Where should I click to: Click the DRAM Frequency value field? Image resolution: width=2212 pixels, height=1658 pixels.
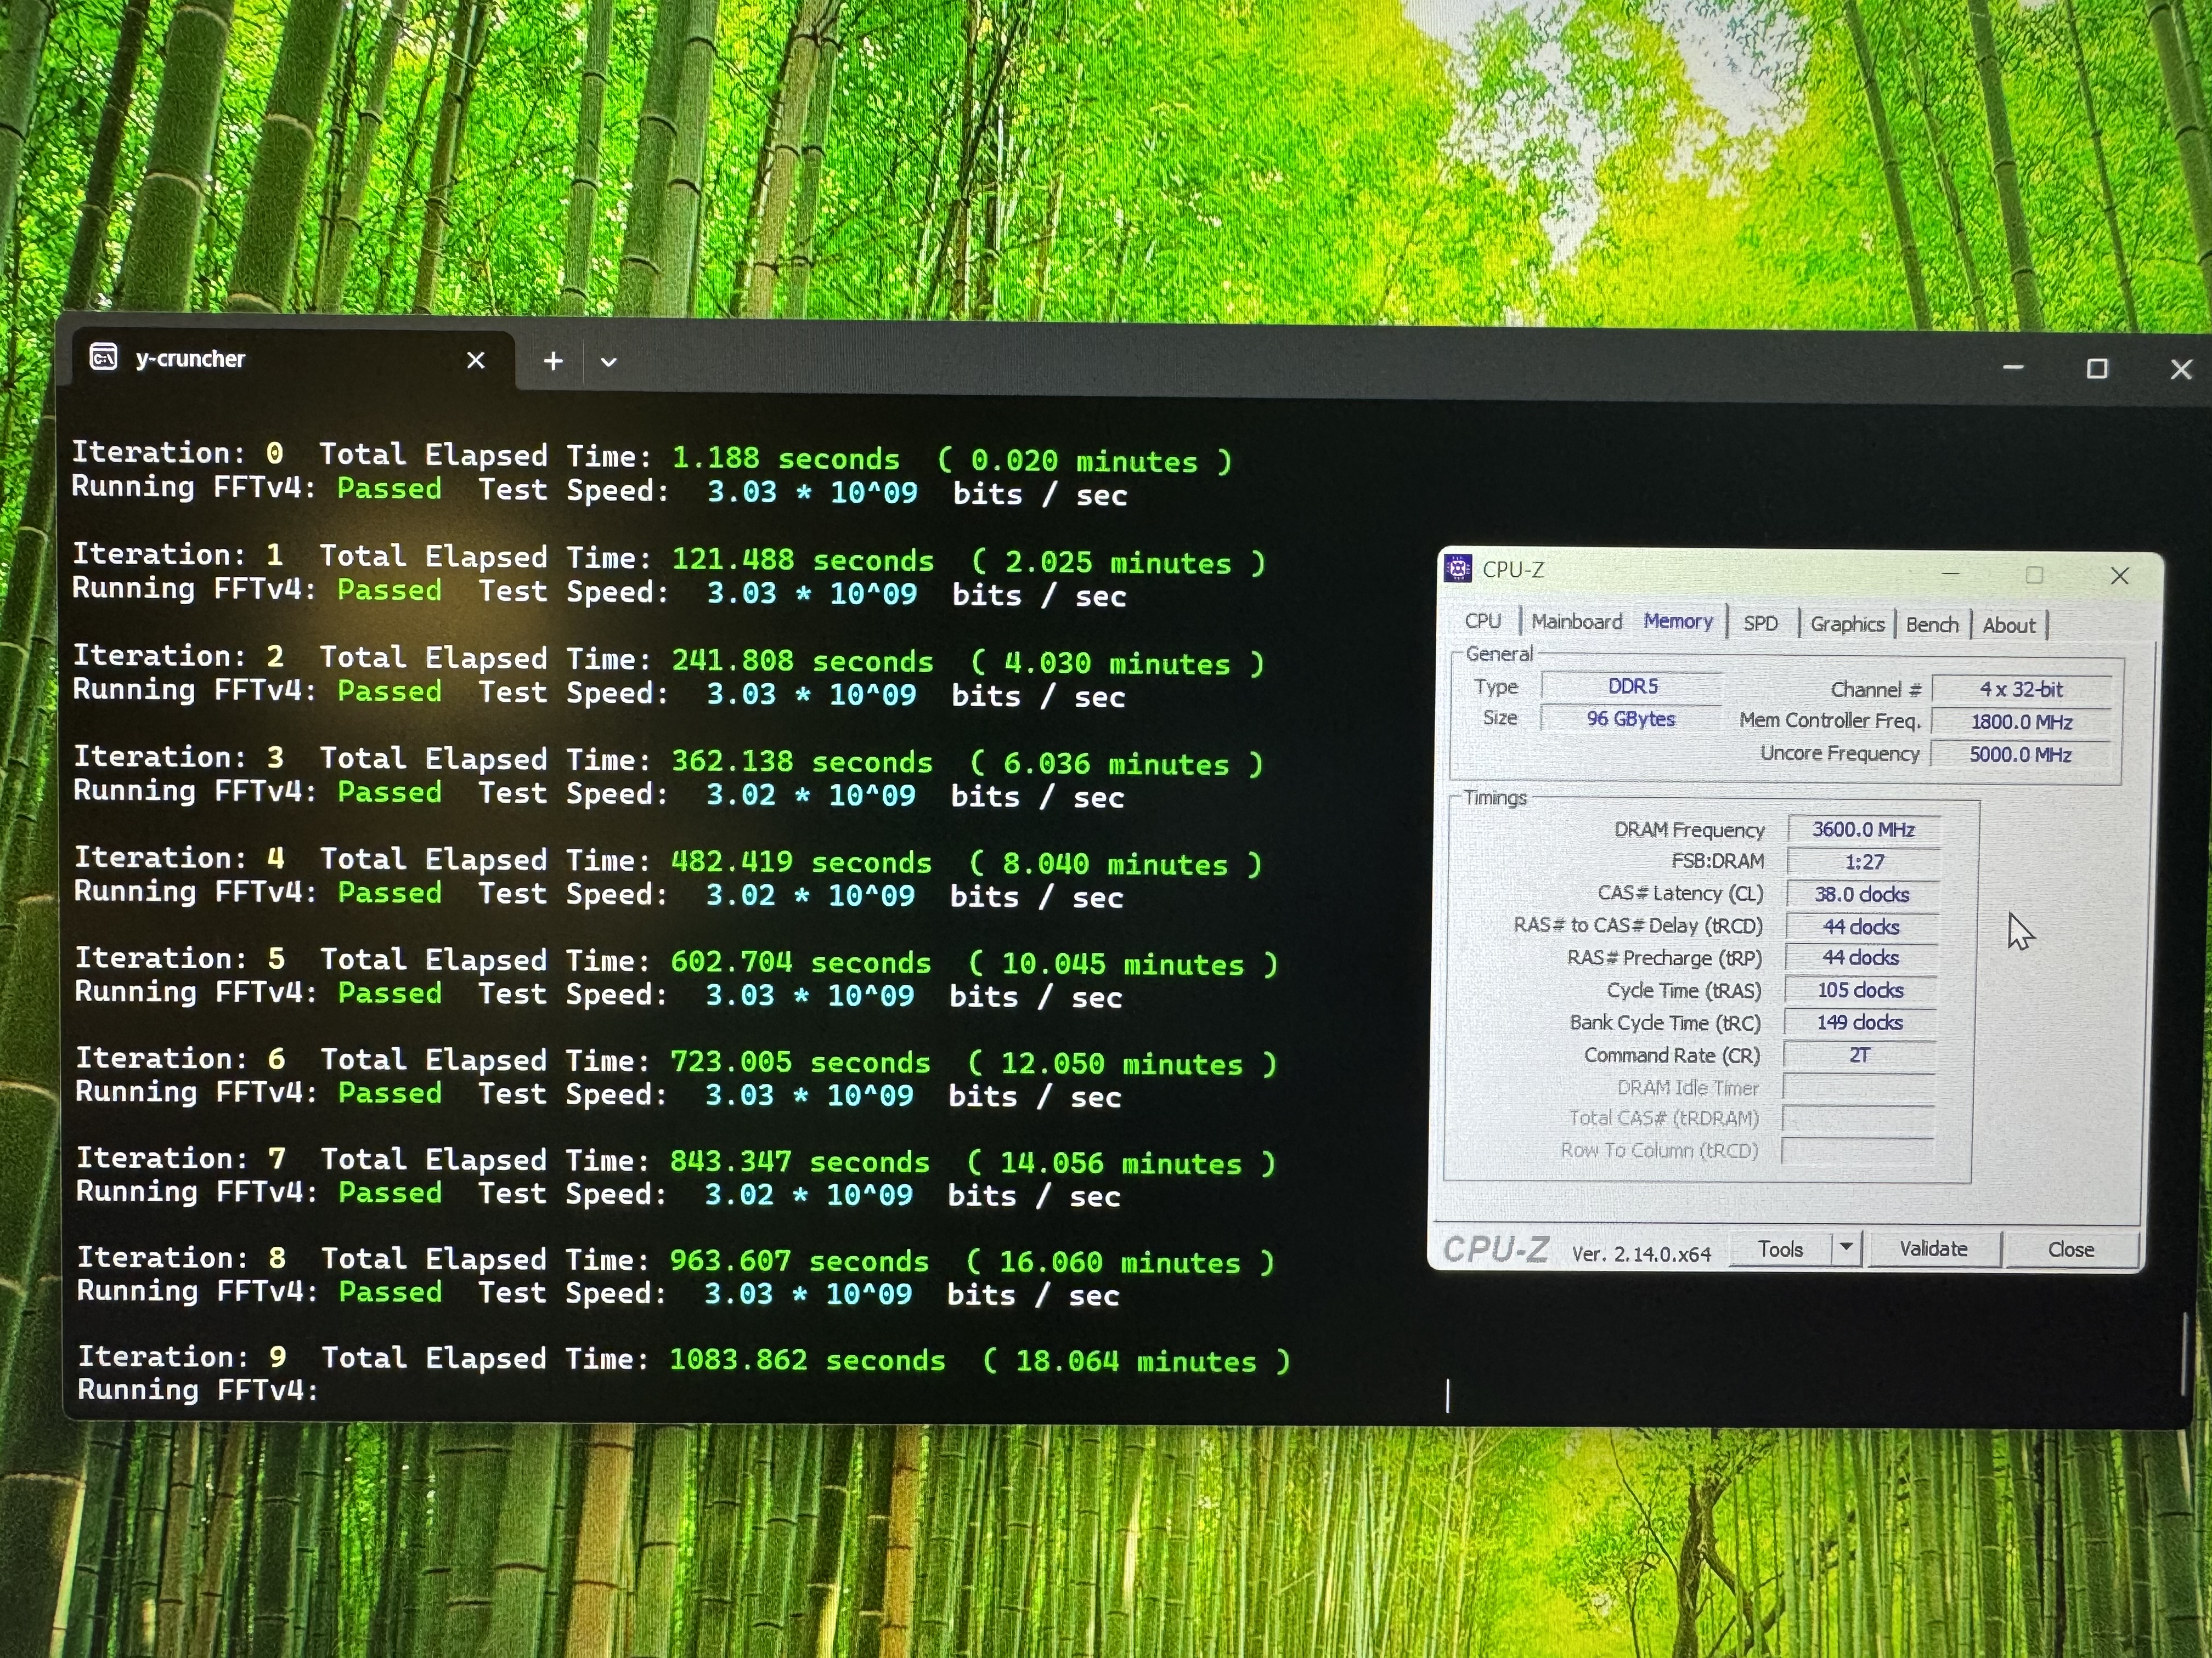coord(1863,830)
